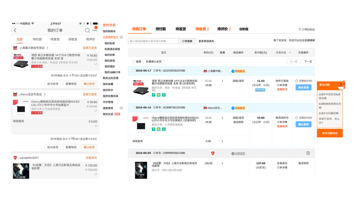Click green 7-day return badge under 诺西 cooler item
The image size is (356, 200).
(x=153, y=95)
